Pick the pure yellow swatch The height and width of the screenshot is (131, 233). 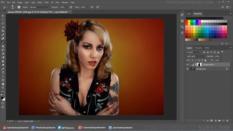click(189, 21)
